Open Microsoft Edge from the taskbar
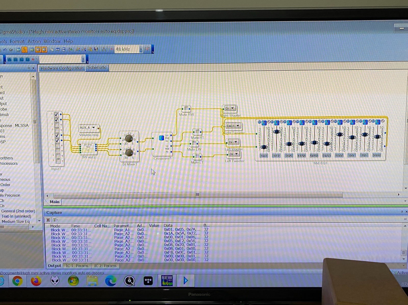The height and width of the screenshot is (305, 408). (x=111, y=281)
